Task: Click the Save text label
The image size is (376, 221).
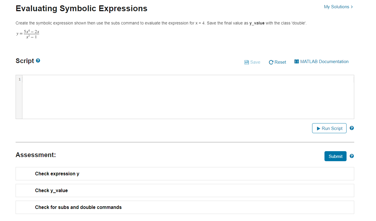Action: pos(255,62)
